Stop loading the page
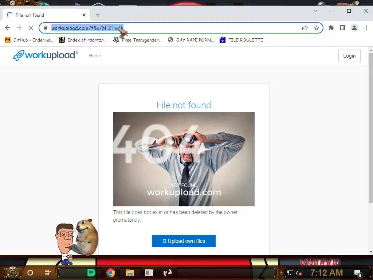373x280 pixels. pyautogui.click(x=31, y=28)
